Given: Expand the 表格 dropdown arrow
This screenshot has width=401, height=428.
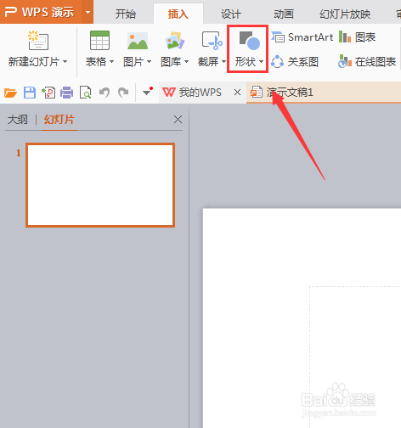Looking at the screenshot, I should point(111,61).
